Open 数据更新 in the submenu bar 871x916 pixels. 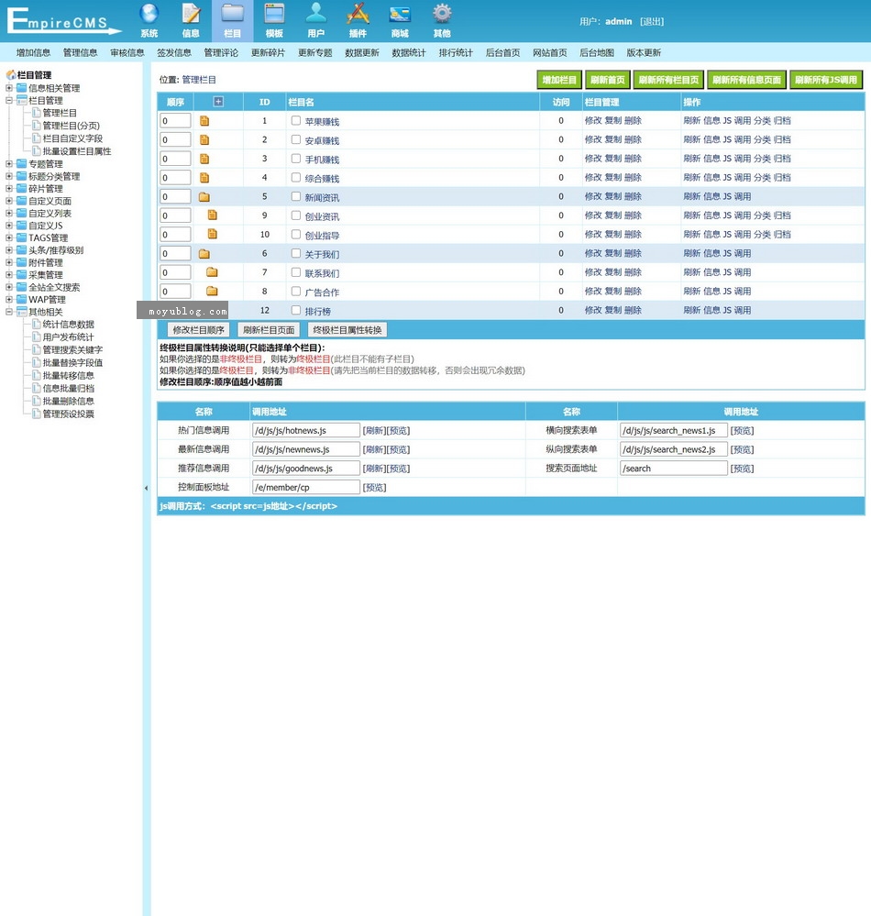pyautogui.click(x=361, y=52)
